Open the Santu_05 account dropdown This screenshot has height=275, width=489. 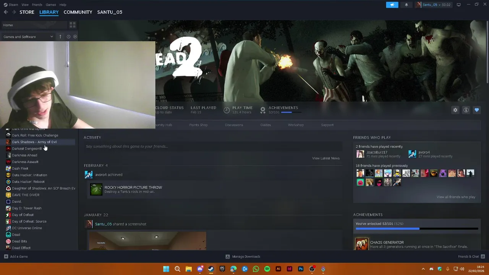[x=433, y=5]
